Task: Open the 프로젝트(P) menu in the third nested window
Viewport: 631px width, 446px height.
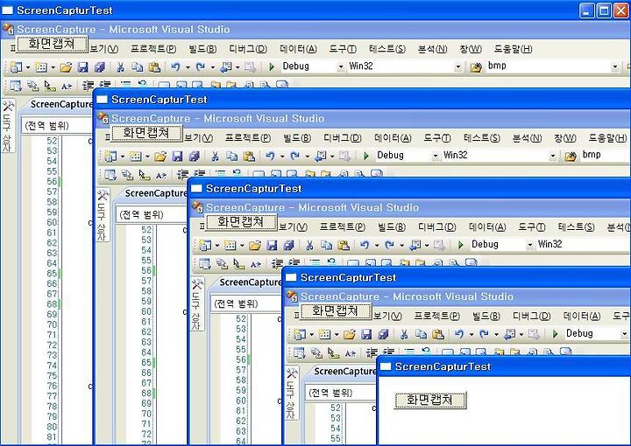Action: point(343,227)
